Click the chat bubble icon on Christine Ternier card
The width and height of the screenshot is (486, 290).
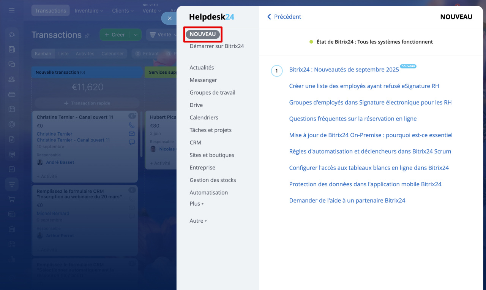(x=132, y=143)
